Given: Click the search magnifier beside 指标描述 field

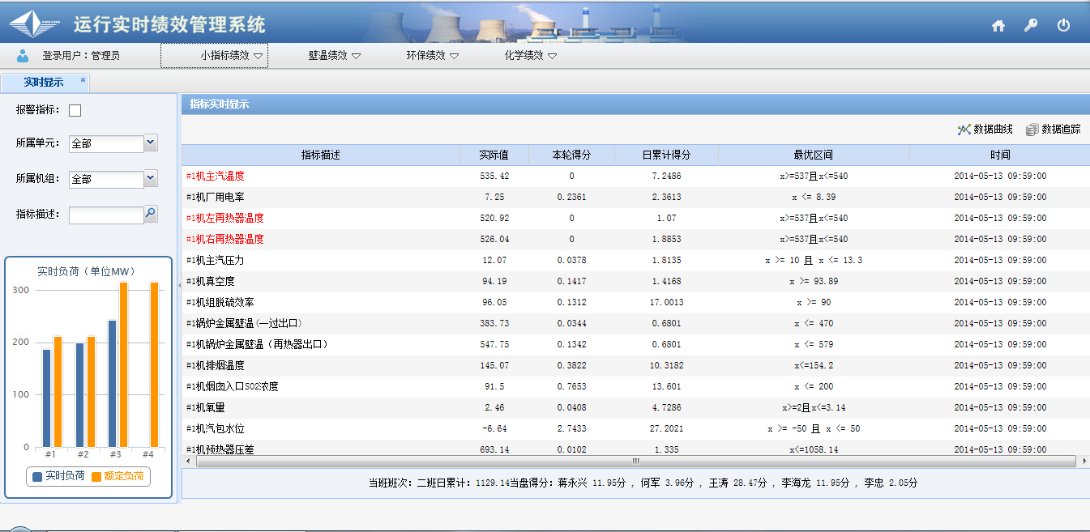Looking at the screenshot, I should [x=150, y=214].
